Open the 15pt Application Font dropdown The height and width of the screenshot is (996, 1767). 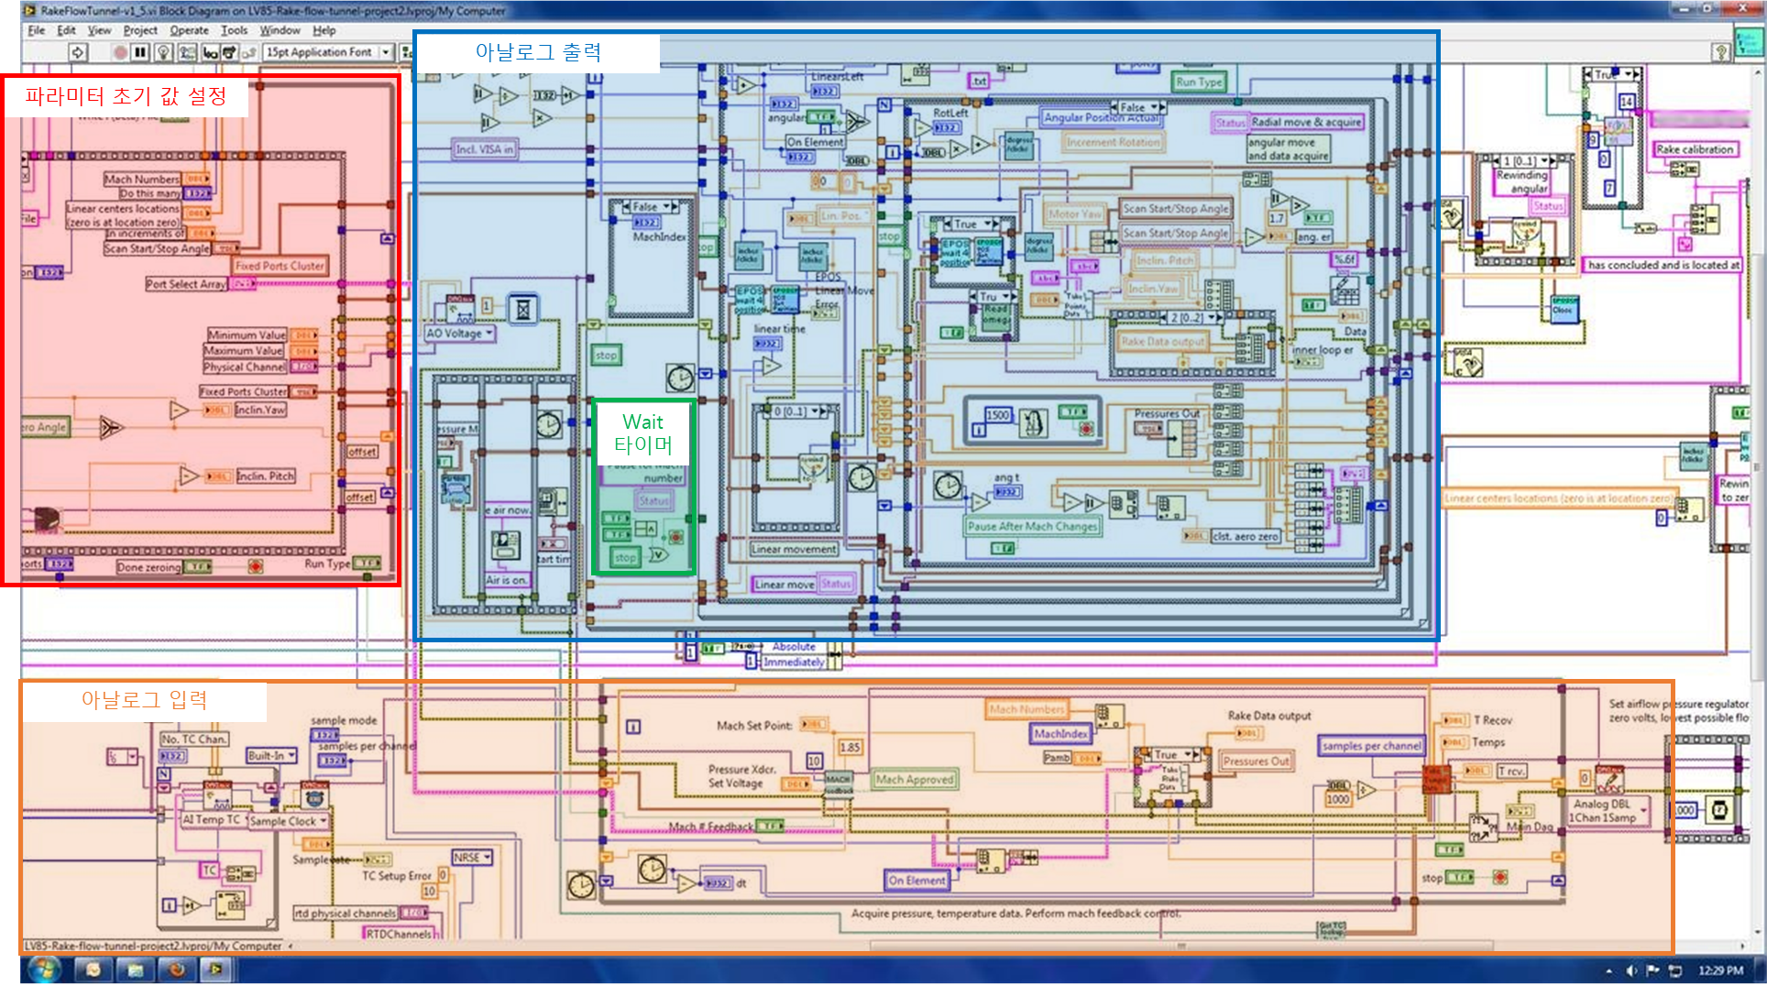385,52
